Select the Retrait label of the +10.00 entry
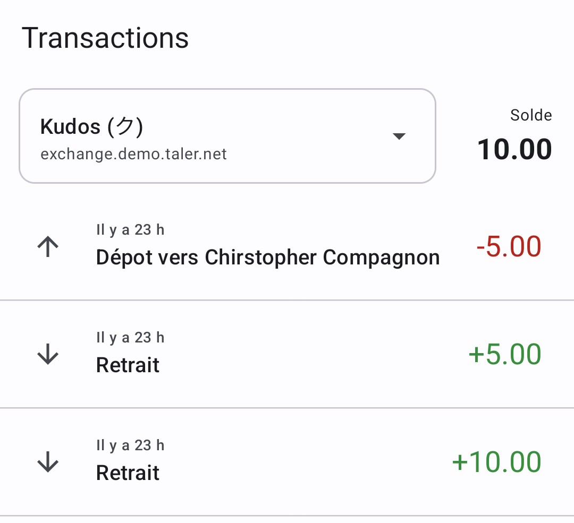This screenshot has height=523, width=574. [128, 472]
